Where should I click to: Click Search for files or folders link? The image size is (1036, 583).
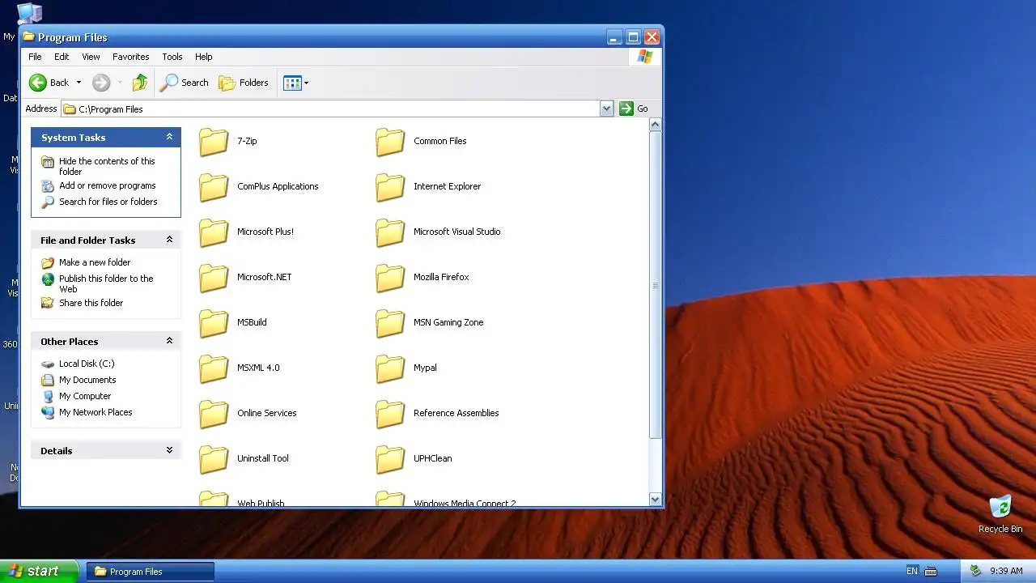(108, 202)
